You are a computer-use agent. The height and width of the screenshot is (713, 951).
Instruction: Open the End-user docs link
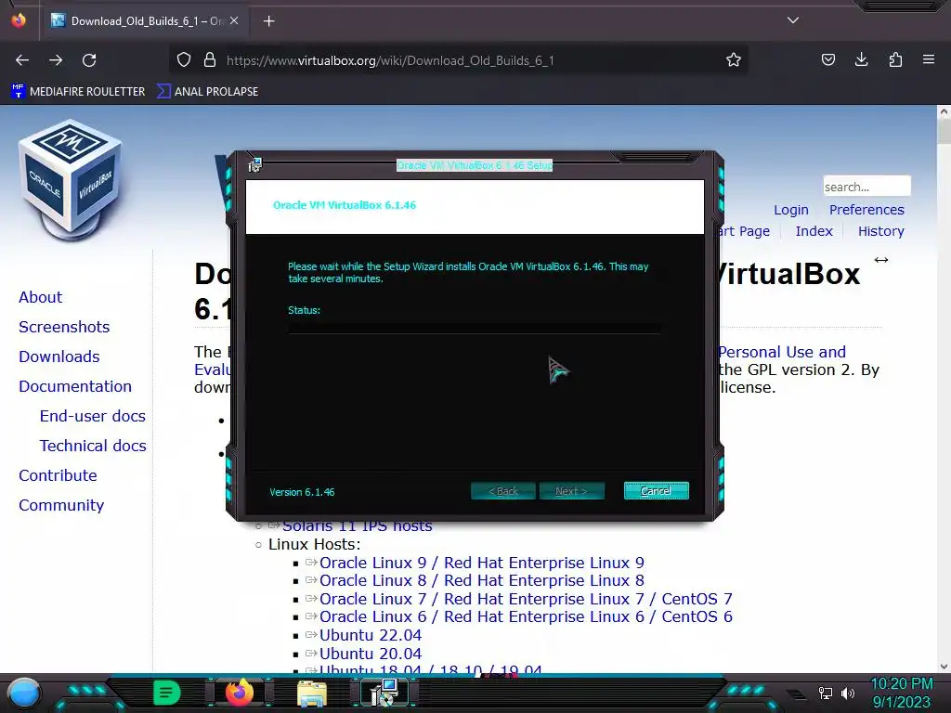click(x=92, y=416)
